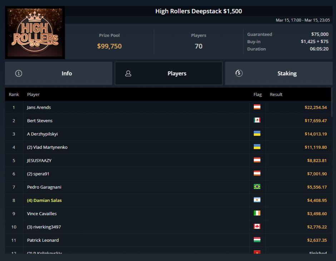Click the $7,001.90 result
336x261 pixels.
(x=317, y=174)
